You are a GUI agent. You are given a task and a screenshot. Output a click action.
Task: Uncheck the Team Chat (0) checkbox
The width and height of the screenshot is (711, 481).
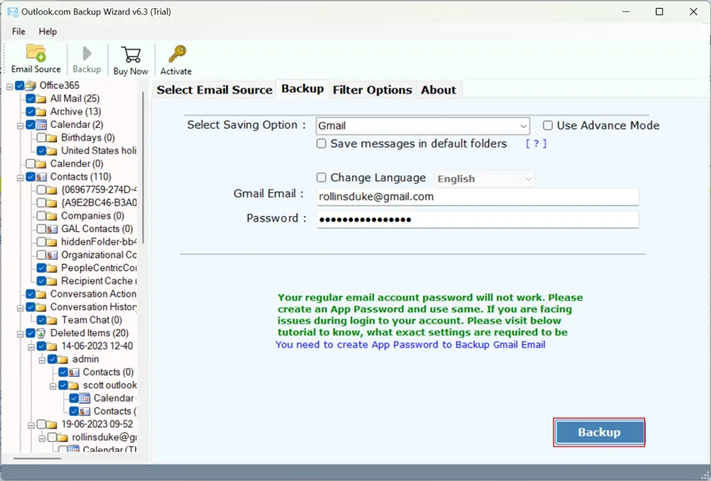click(41, 320)
